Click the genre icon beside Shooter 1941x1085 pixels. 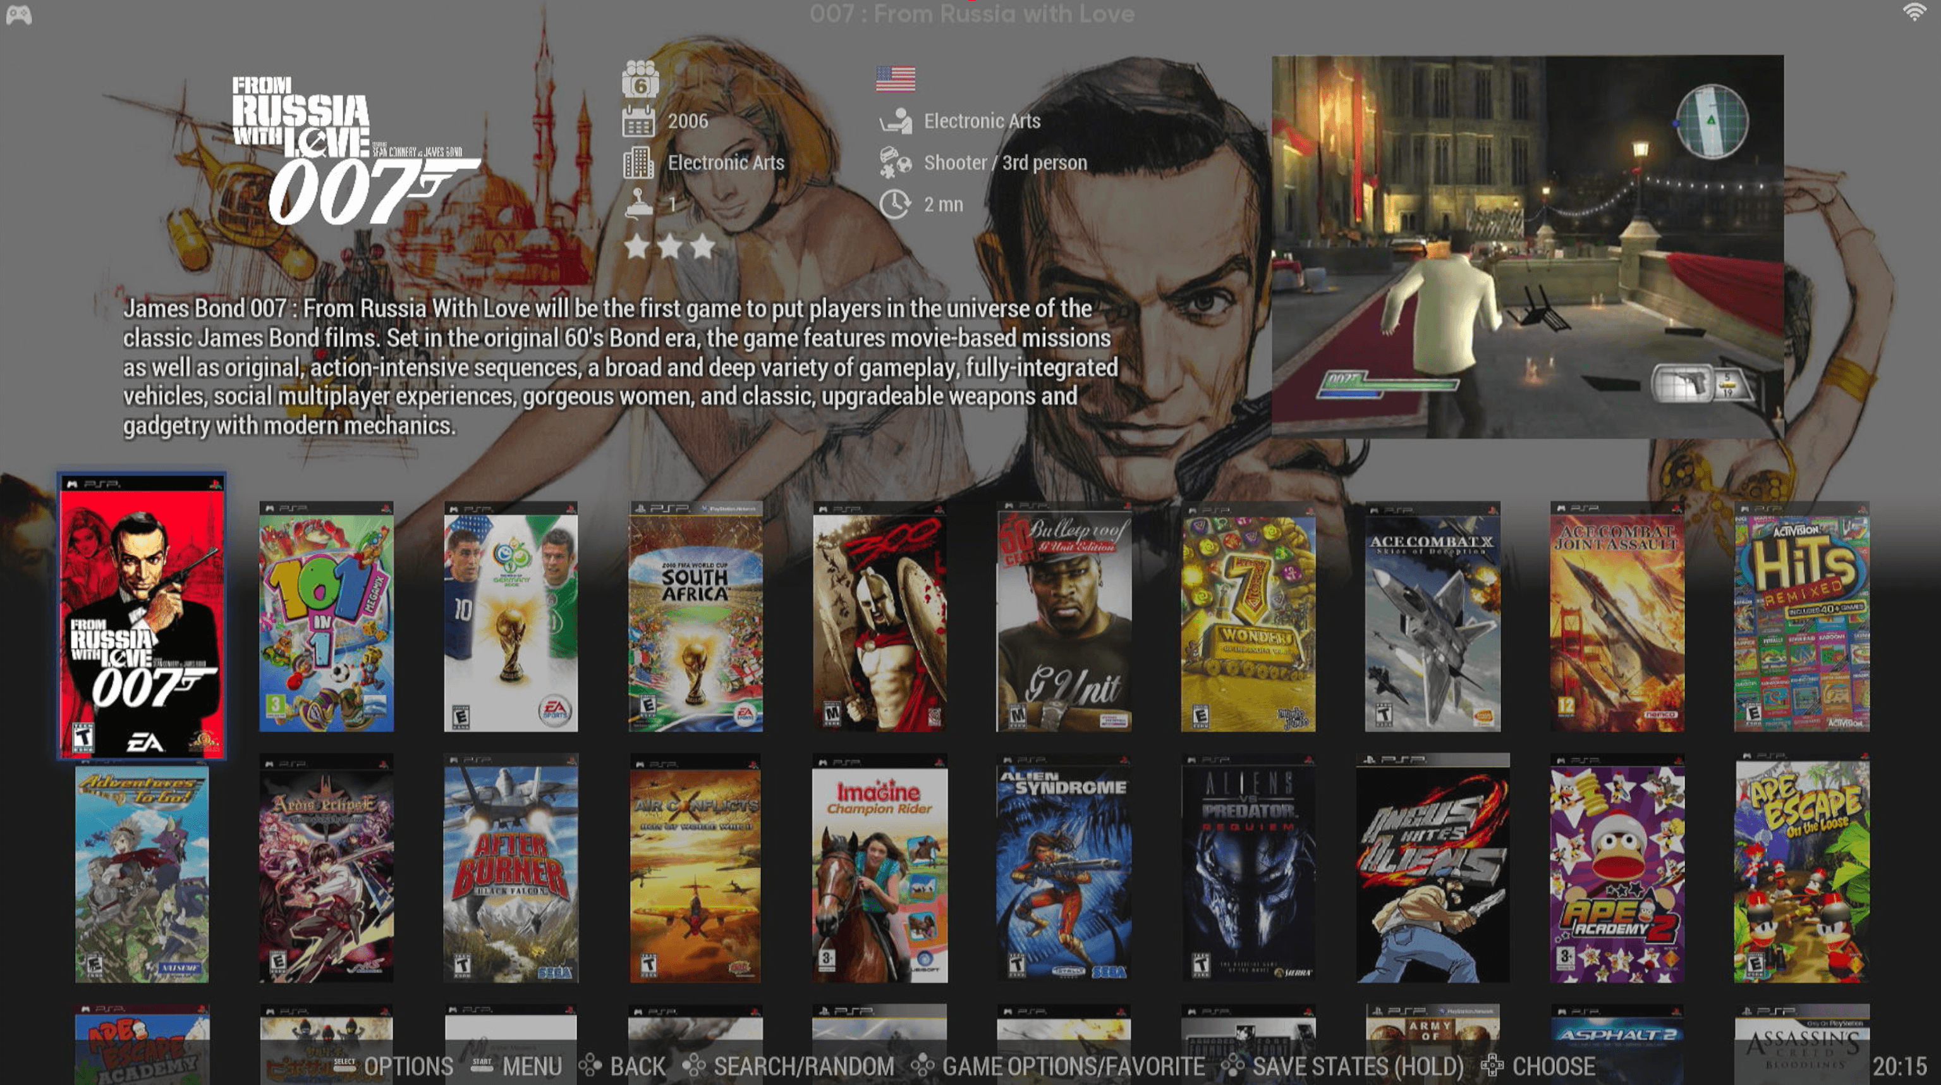point(895,162)
